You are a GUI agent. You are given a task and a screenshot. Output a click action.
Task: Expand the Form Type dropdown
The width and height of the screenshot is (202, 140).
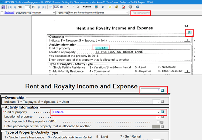coord(127,13)
